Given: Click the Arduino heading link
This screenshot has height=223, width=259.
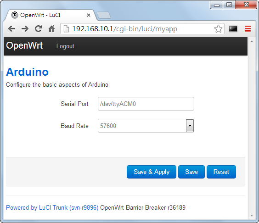Looking at the screenshot, I should tap(27, 72).
